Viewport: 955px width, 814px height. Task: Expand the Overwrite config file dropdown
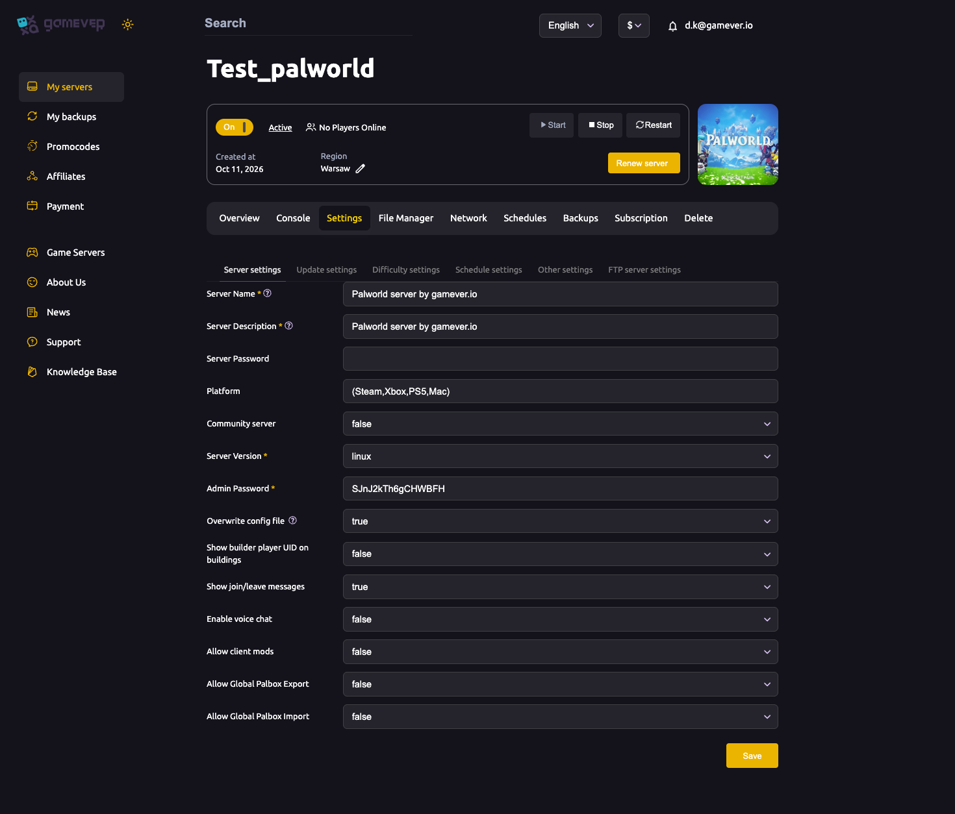pyautogui.click(x=561, y=521)
